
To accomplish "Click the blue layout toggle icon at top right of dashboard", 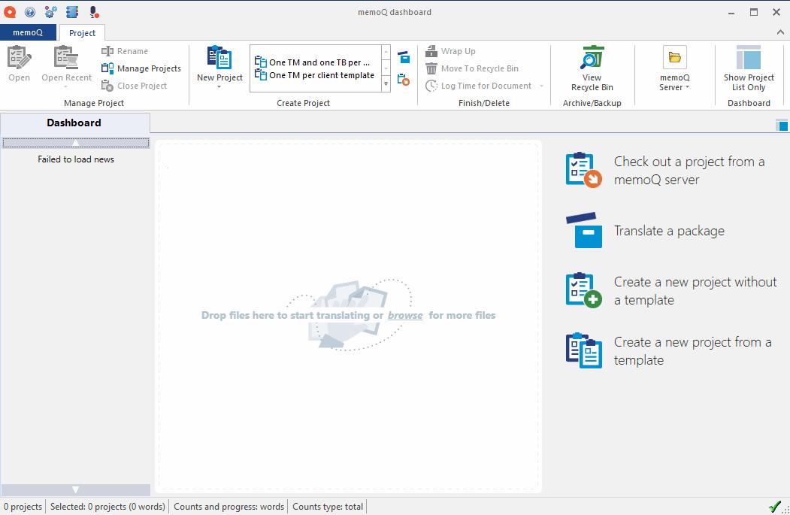I will 782,125.
